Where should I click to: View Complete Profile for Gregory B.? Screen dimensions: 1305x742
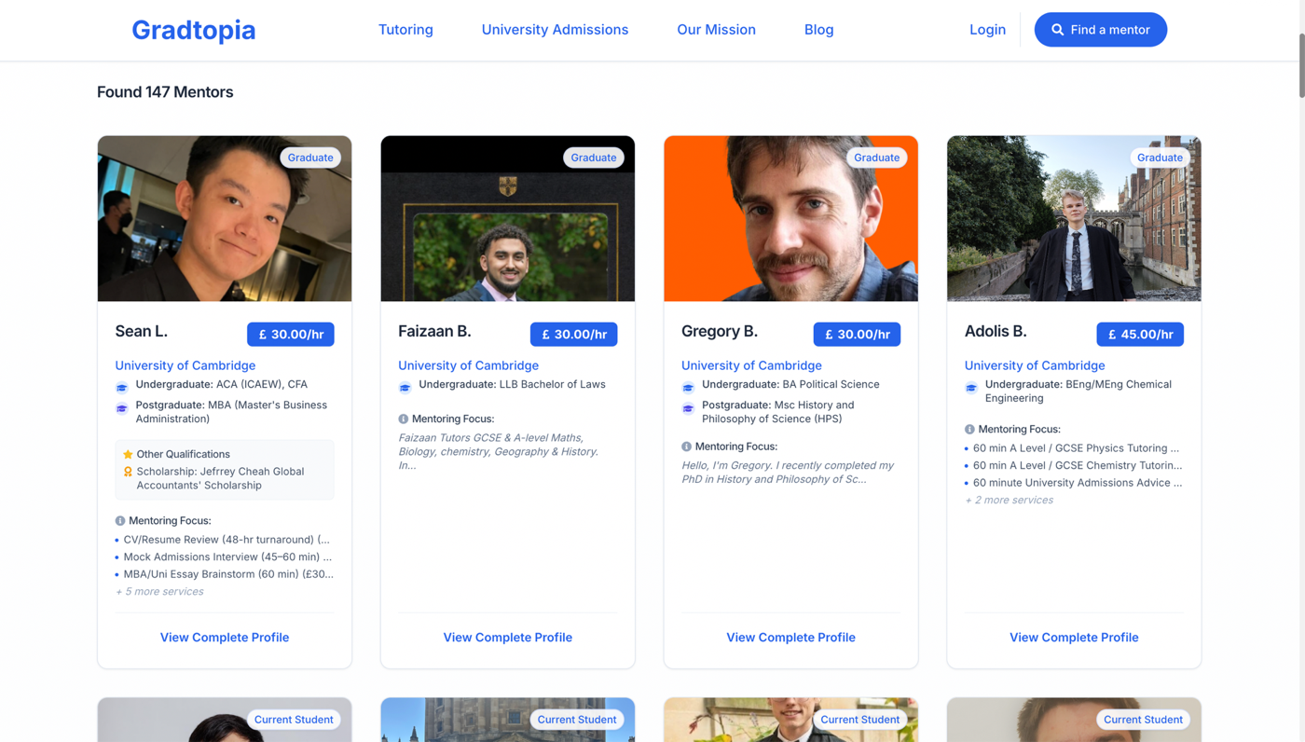790,638
